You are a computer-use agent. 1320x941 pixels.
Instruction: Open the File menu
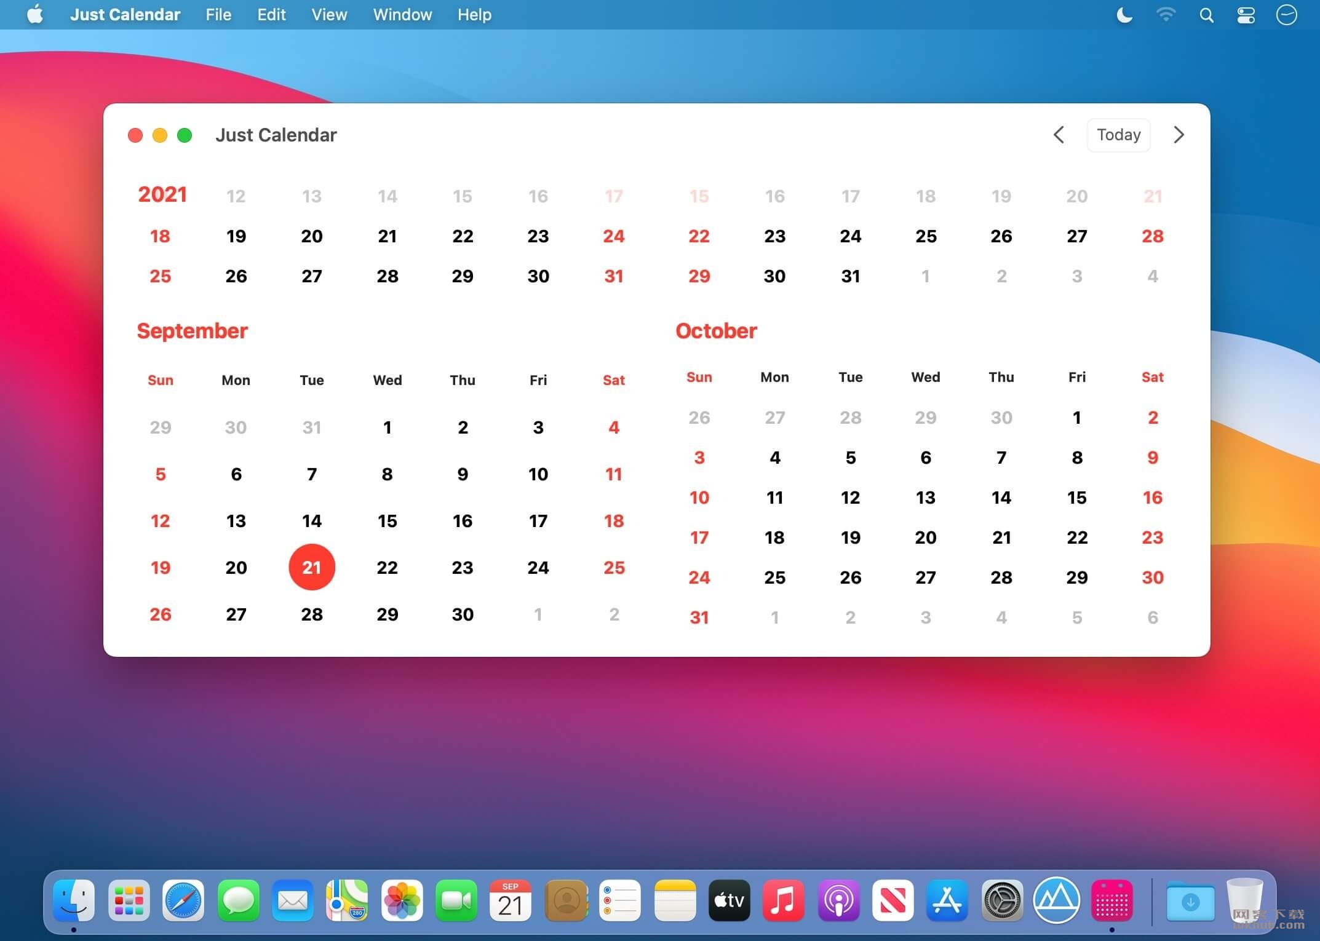click(218, 15)
